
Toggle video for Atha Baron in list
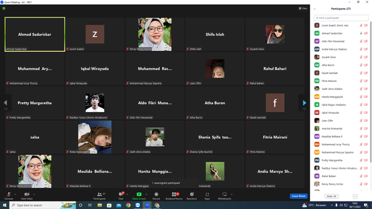tap(366, 65)
